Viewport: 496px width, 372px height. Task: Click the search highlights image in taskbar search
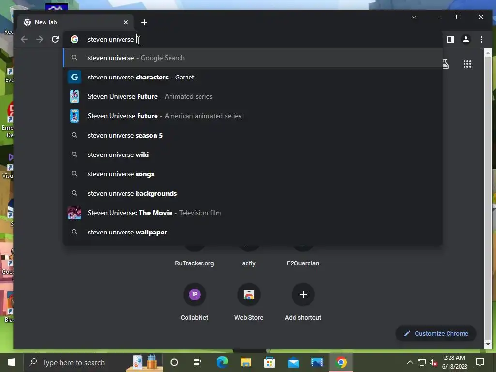click(x=145, y=362)
